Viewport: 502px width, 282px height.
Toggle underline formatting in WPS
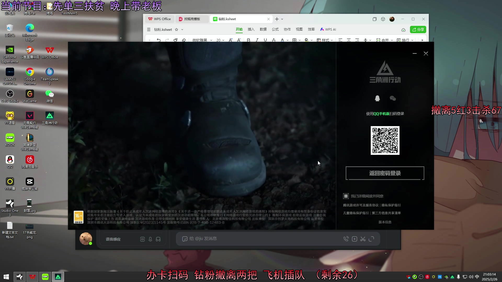[x=265, y=40]
